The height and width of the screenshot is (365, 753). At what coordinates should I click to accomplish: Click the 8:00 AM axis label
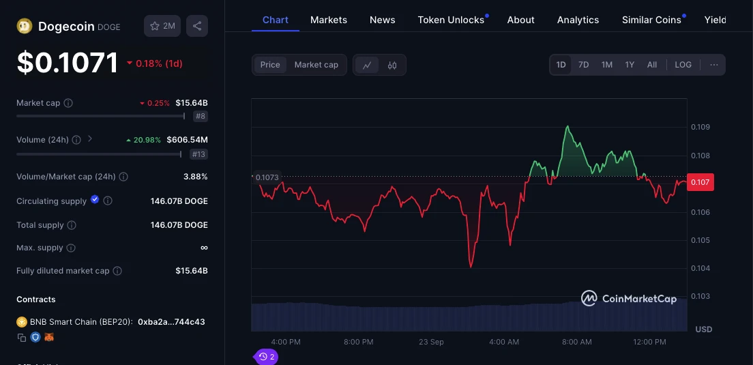pos(577,342)
